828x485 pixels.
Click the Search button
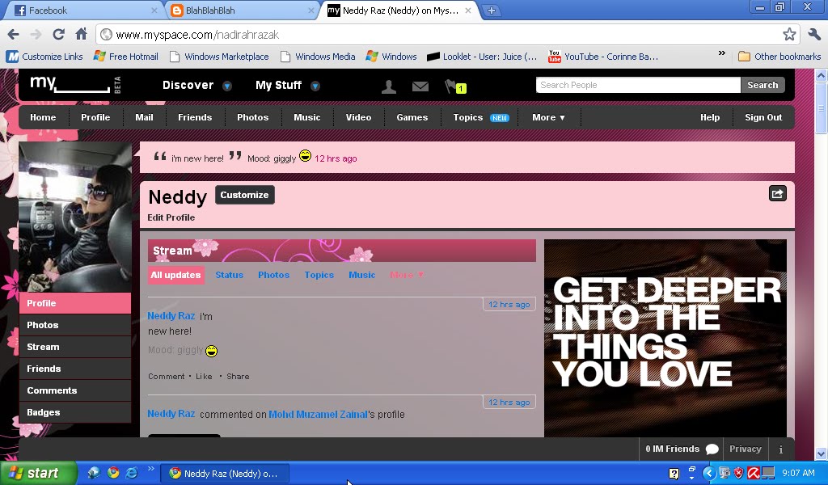[763, 85]
